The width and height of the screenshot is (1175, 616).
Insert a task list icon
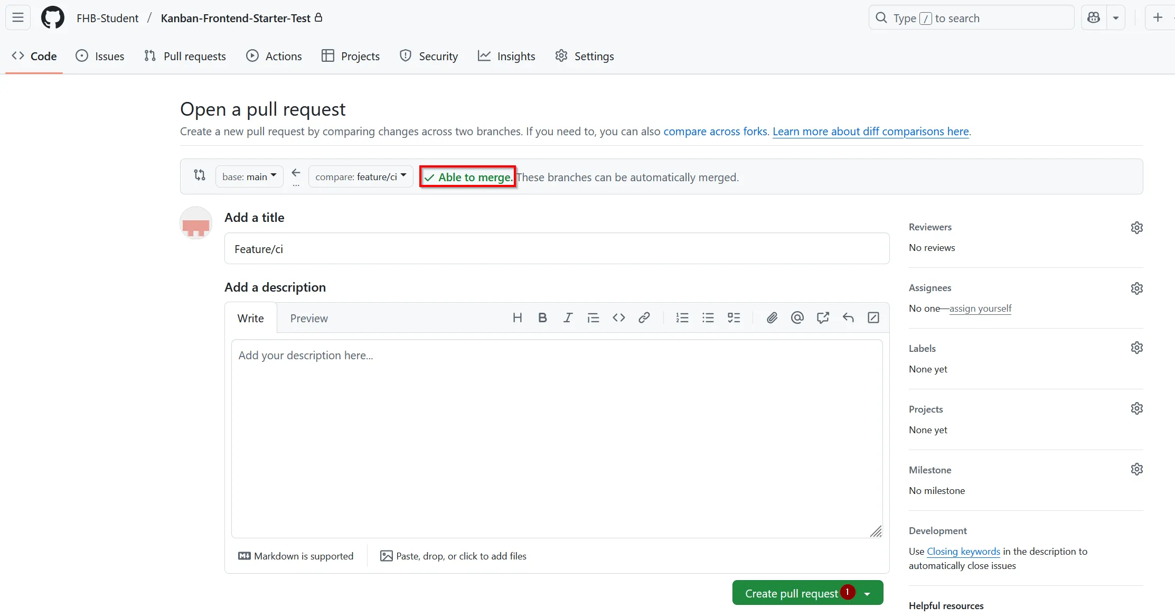tap(734, 318)
